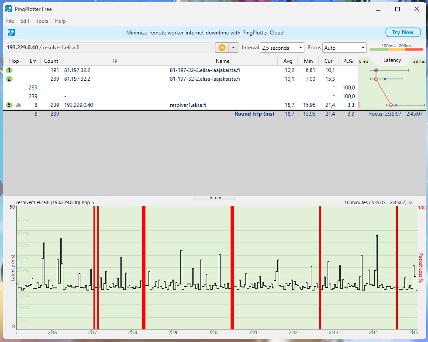The height and width of the screenshot is (342, 428).
Task: Click the hop 1 Avg value 10,2
Action: 290,70
